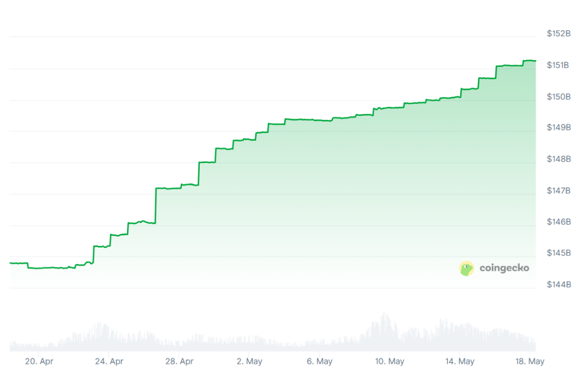Select the 18. May date marker
The width and height of the screenshot is (581, 374).
(x=529, y=361)
